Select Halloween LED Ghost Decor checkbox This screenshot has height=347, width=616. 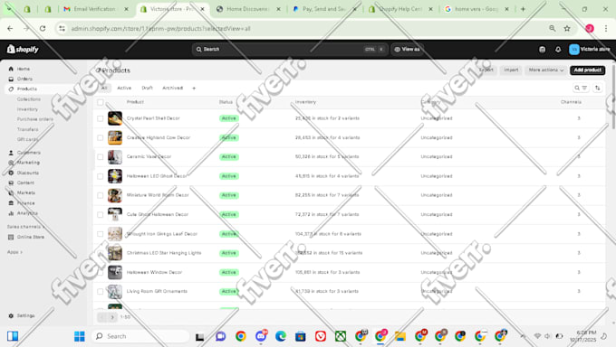click(101, 176)
